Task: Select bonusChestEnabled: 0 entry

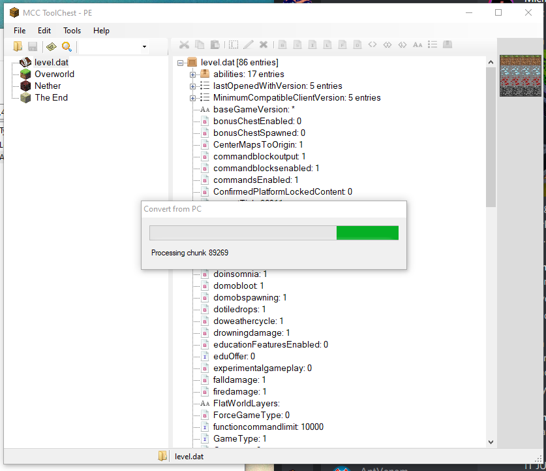Action: [x=257, y=122]
